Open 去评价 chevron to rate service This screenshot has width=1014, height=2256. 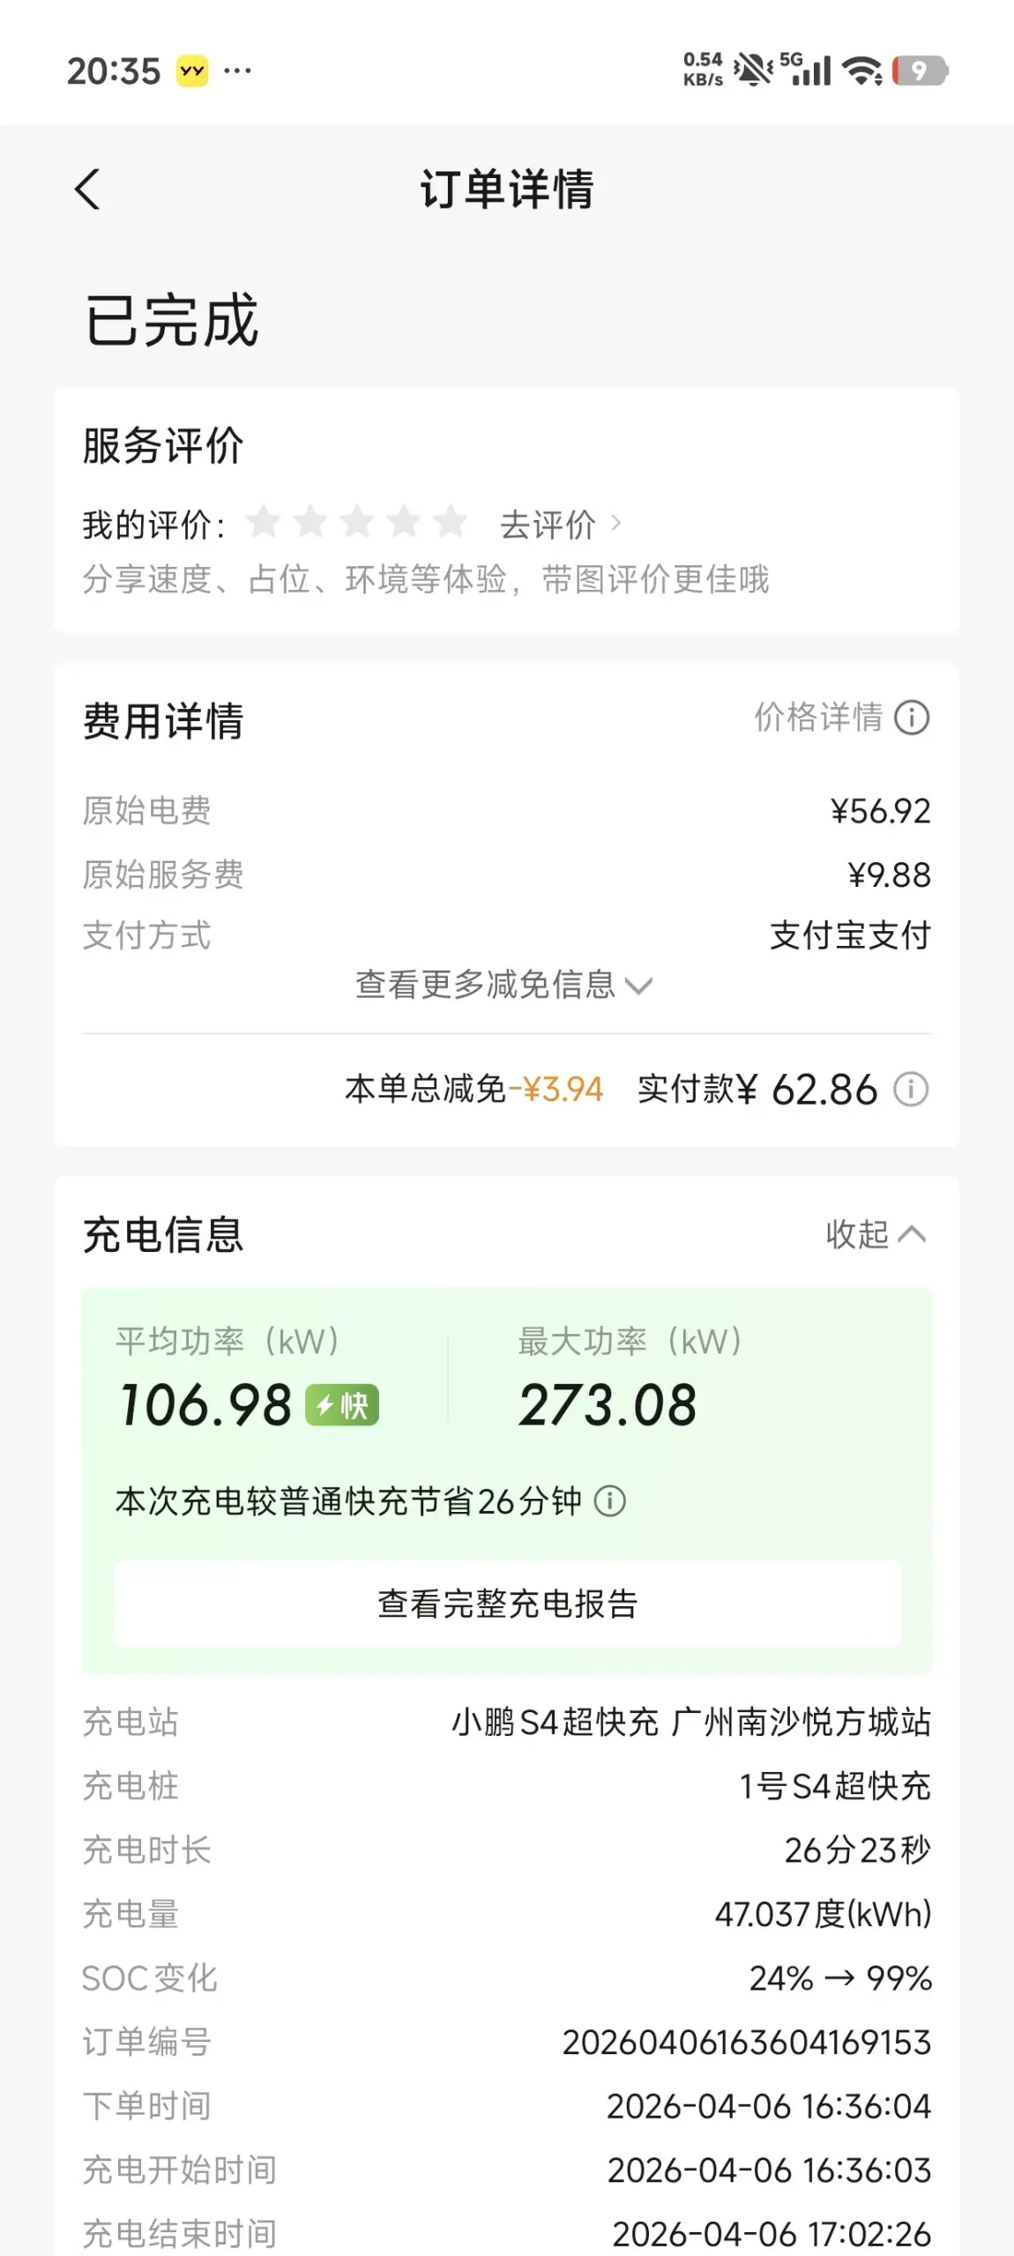tap(561, 525)
